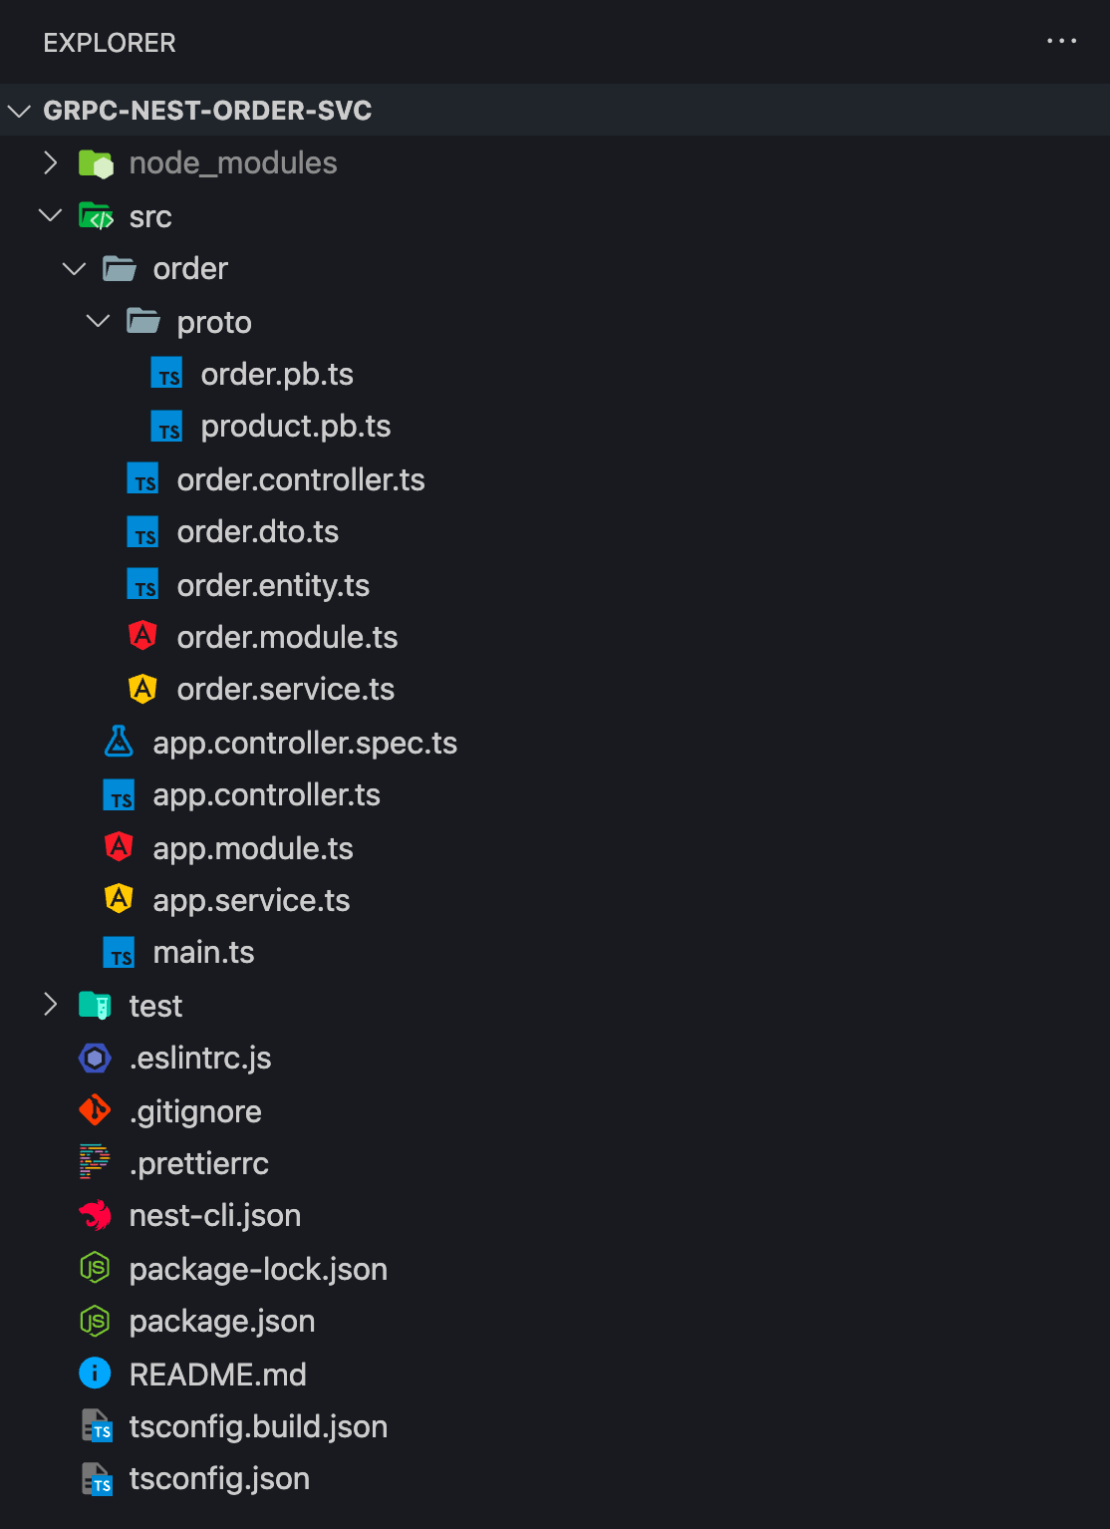Click the NestJS icon beside nest-cli.json
1110x1529 pixels.
point(95,1214)
